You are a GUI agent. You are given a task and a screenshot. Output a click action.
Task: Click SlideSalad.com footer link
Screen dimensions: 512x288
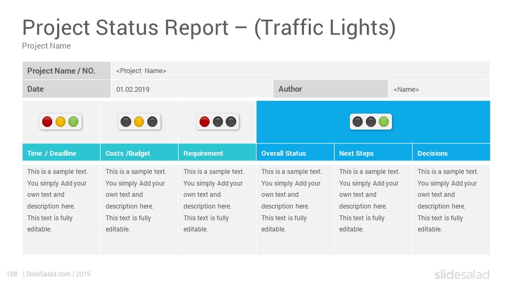point(49,274)
